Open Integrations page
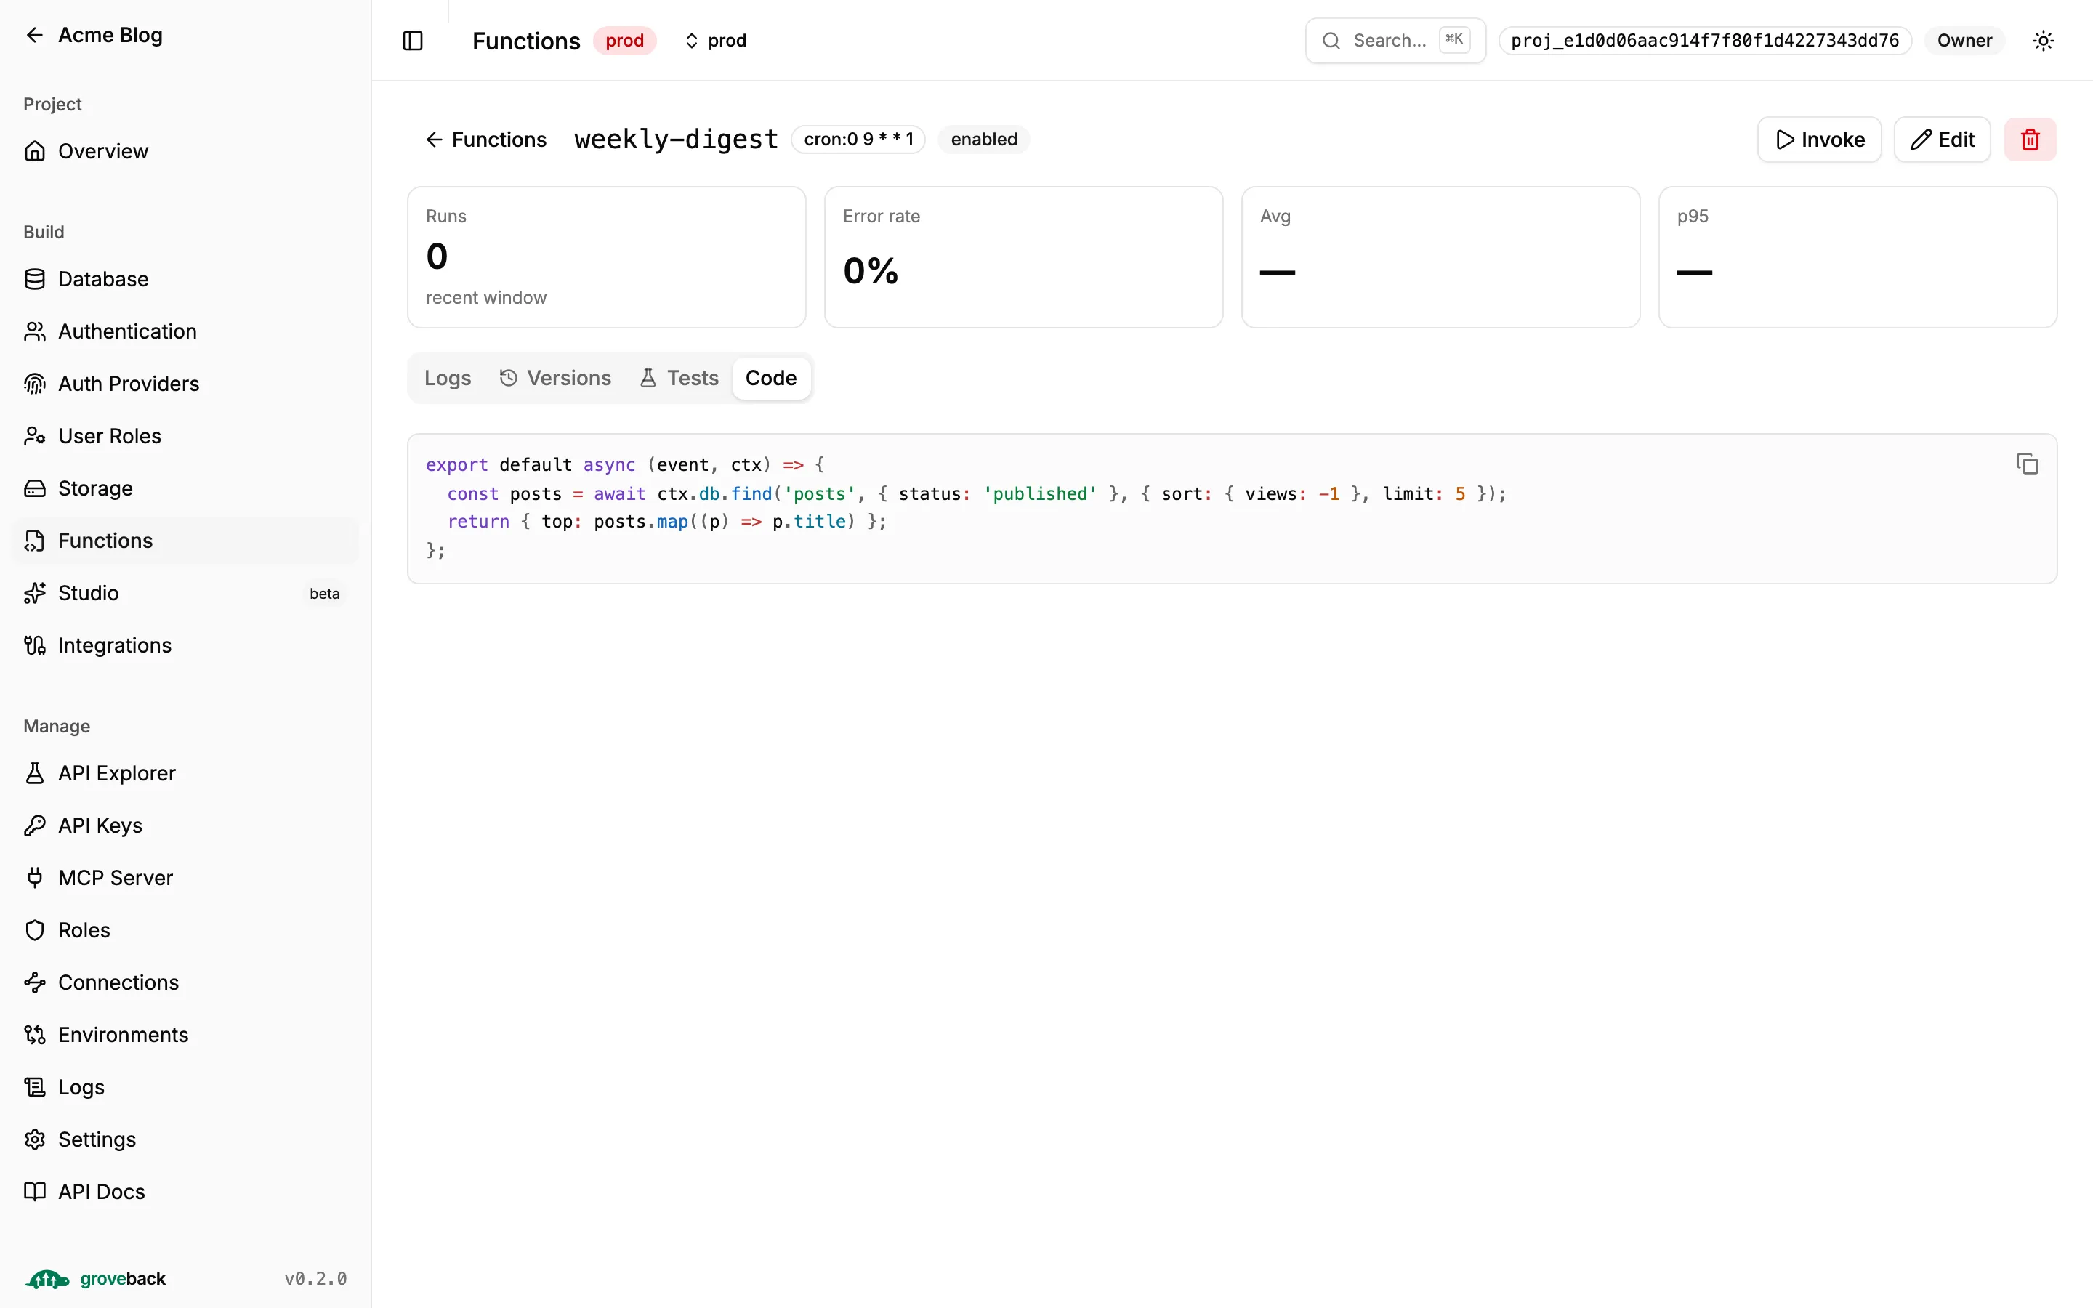 [185, 645]
